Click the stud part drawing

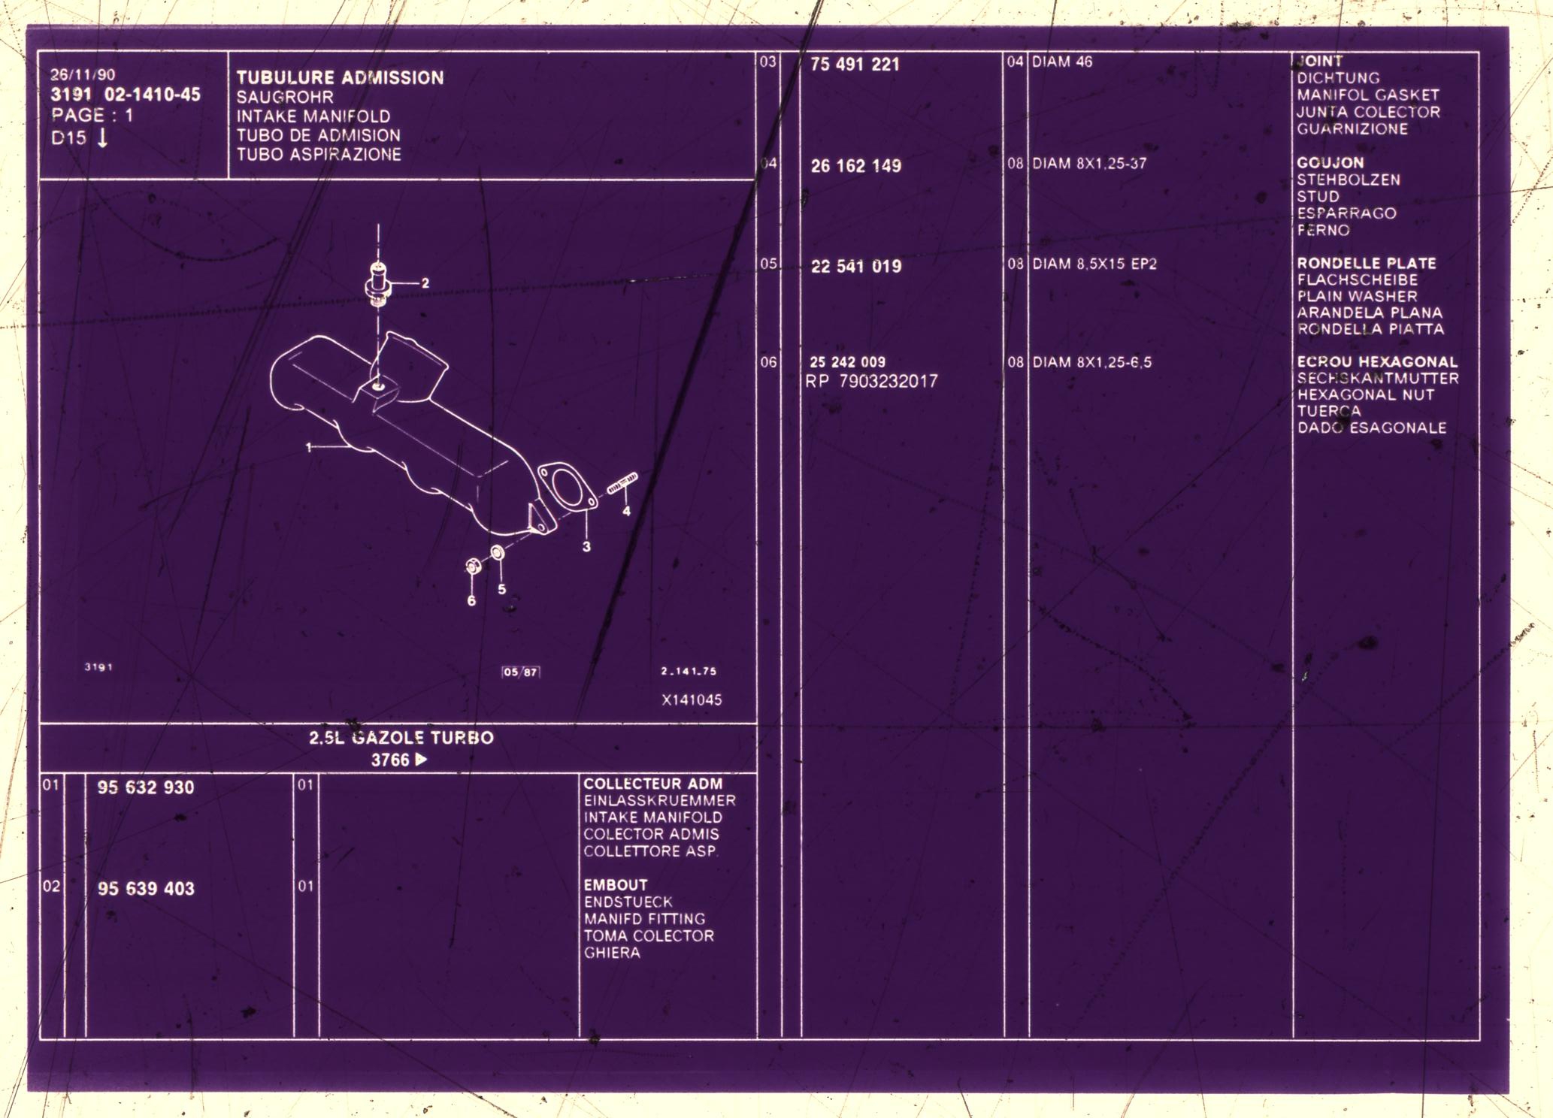(x=622, y=483)
